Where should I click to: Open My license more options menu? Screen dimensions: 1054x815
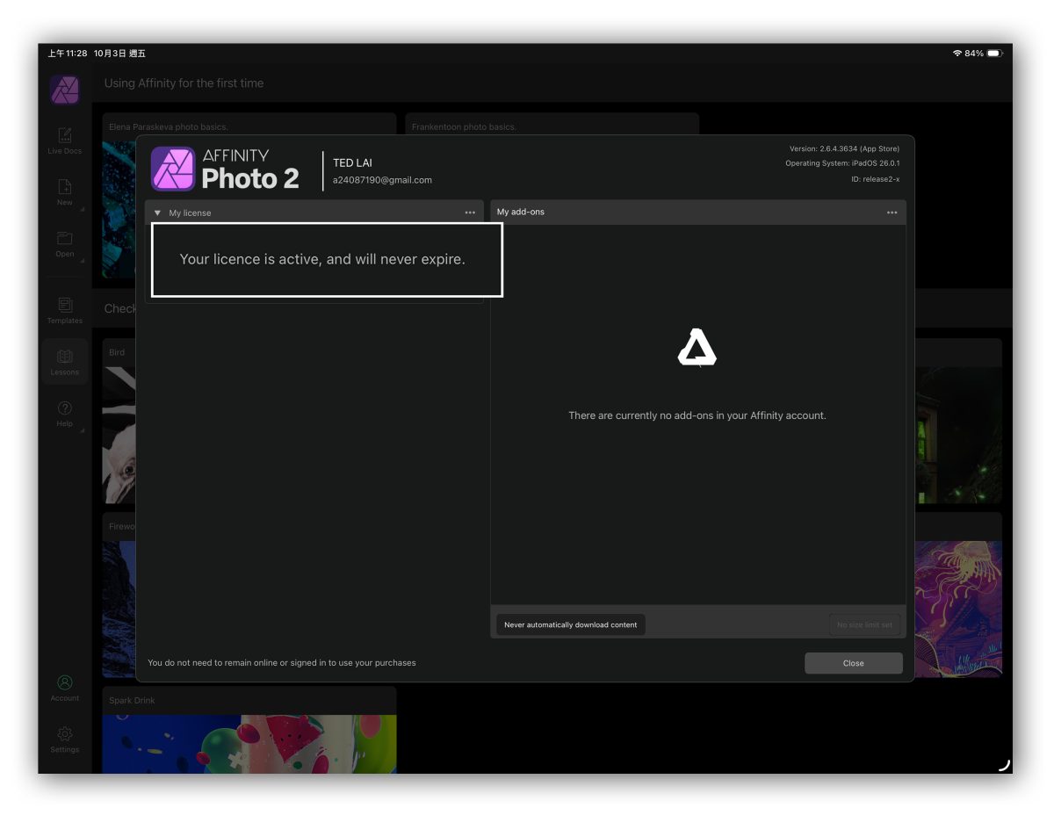click(470, 213)
